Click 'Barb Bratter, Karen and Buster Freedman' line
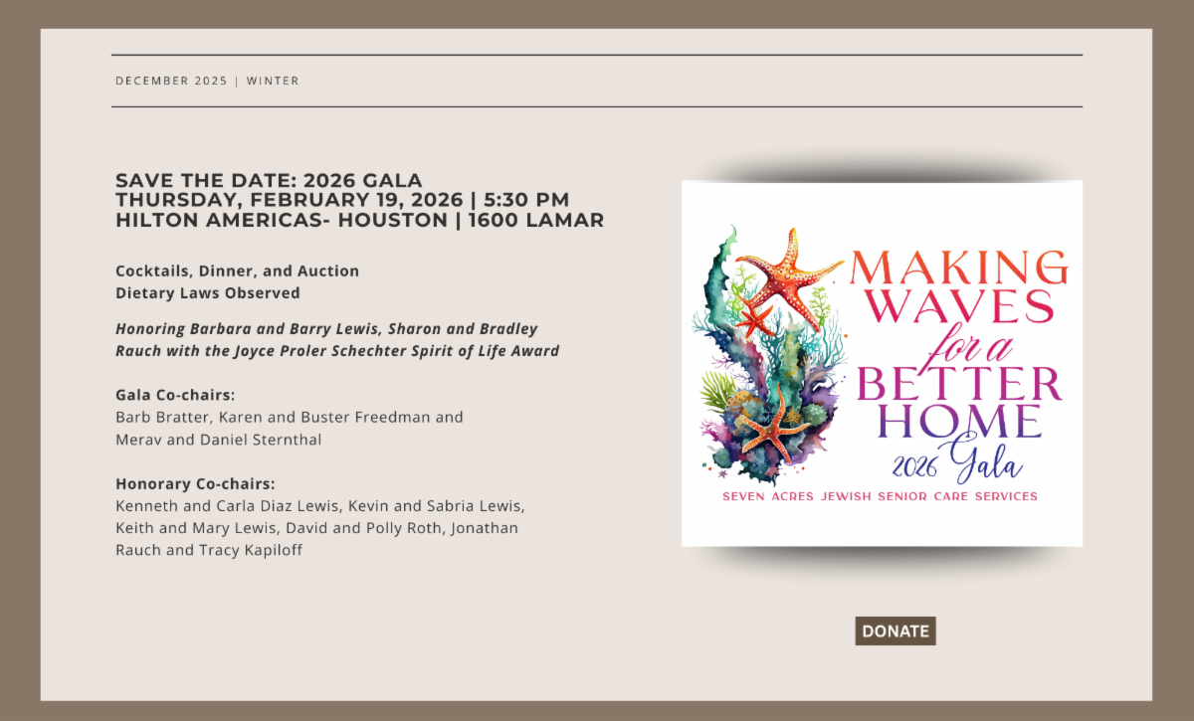Viewport: 1194px width, 721px height. coord(290,418)
